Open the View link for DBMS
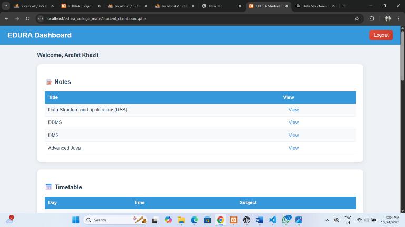Image resolution: width=405 pixels, height=227 pixels. coord(293,122)
